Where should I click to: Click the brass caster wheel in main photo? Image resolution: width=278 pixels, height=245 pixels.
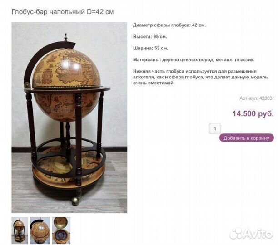[x=76, y=201]
